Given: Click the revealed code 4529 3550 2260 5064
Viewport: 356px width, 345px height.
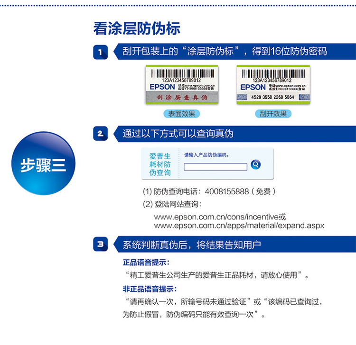Looking at the screenshot, I should (x=272, y=98).
